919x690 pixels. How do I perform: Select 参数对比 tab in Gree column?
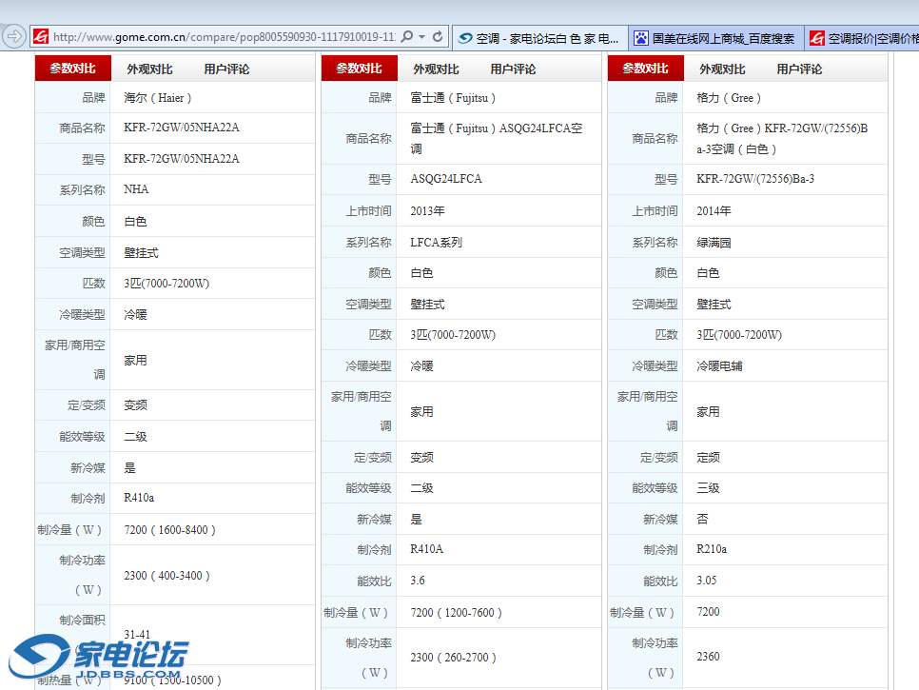pos(645,69)
